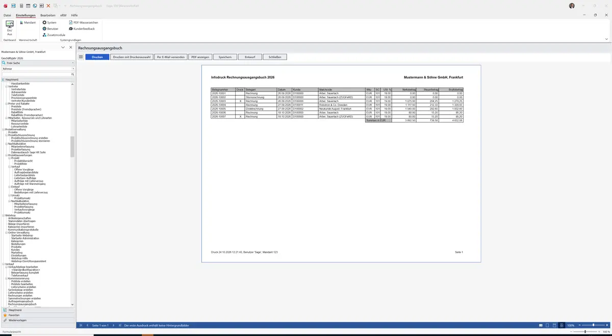Open Benutzer settings in the ribbon

[x=50, y=29]
